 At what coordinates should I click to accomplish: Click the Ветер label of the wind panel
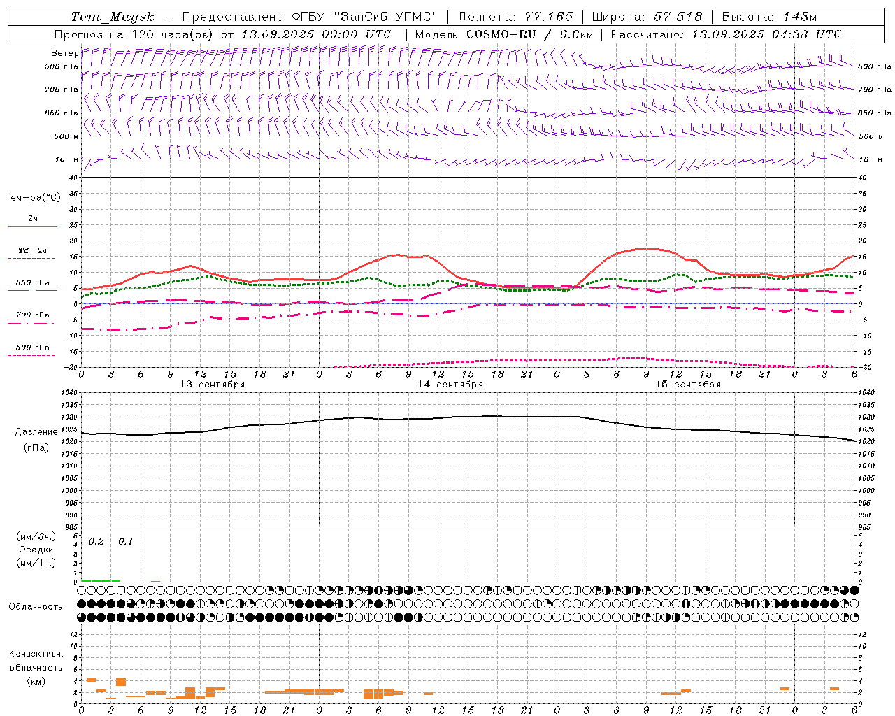[64, 53]
